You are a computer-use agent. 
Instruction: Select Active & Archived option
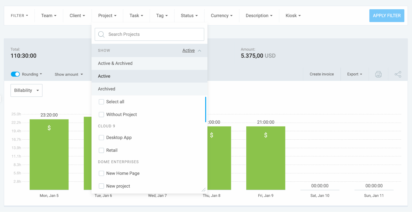tap(149, 63)
